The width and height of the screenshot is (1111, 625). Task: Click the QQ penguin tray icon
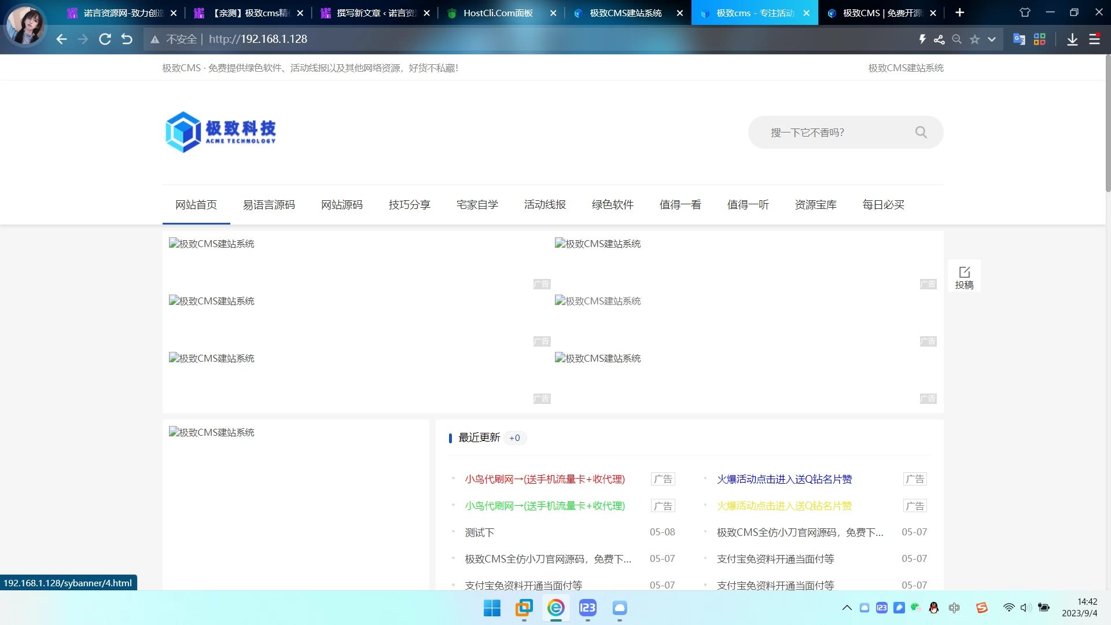(933, 608)
